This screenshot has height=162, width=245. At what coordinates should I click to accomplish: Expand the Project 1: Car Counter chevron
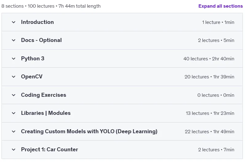tap(13, 150)
